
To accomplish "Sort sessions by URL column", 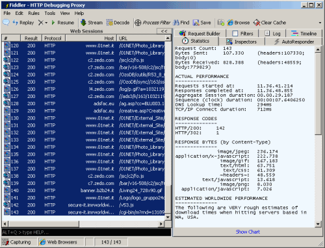I will click(x=141, y=38).
